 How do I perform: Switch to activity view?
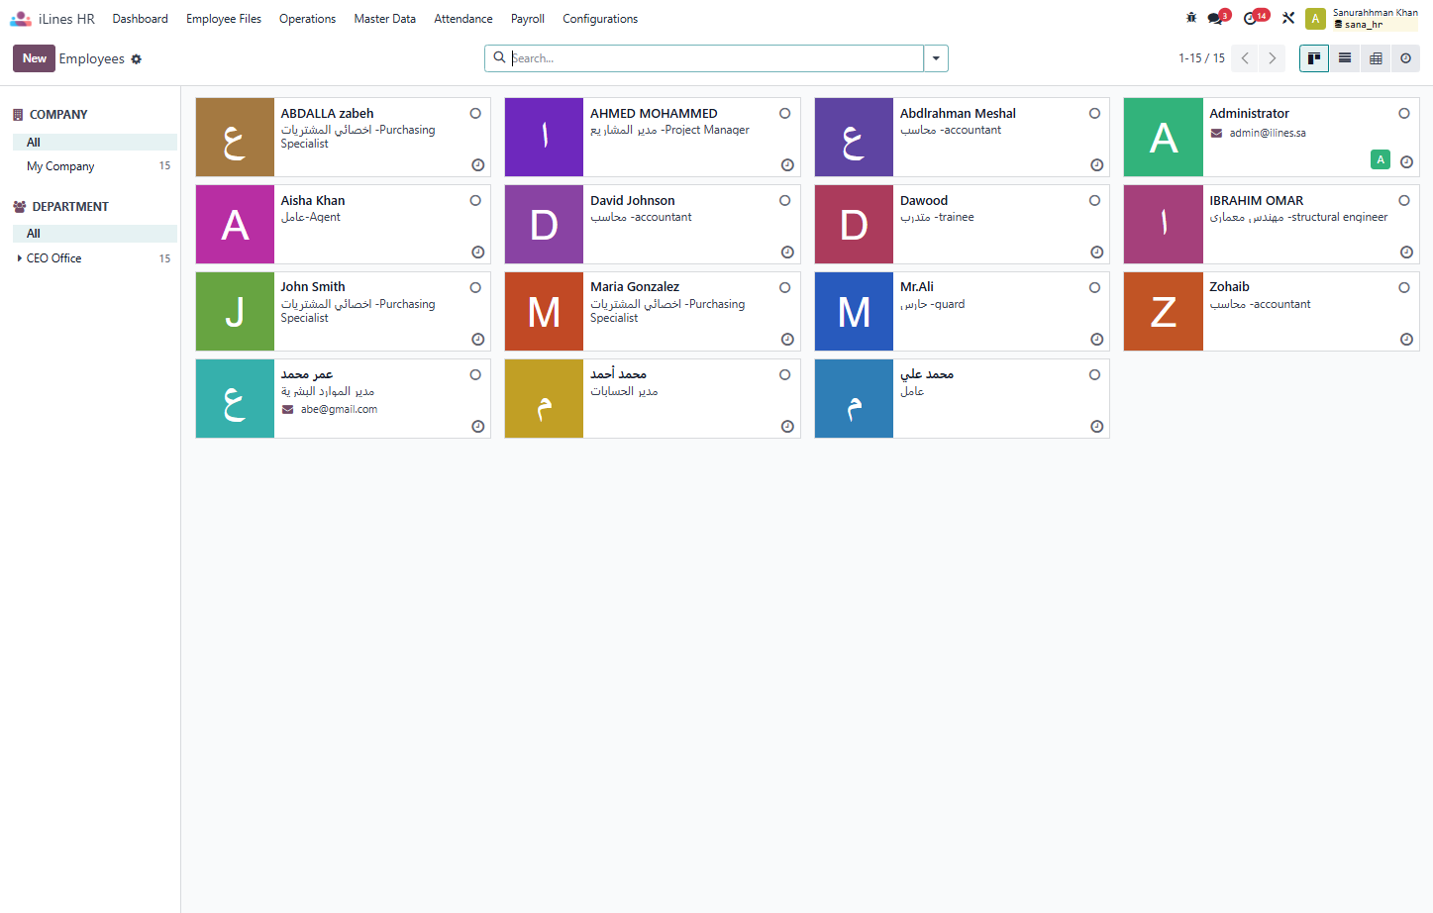[1405, 58]
